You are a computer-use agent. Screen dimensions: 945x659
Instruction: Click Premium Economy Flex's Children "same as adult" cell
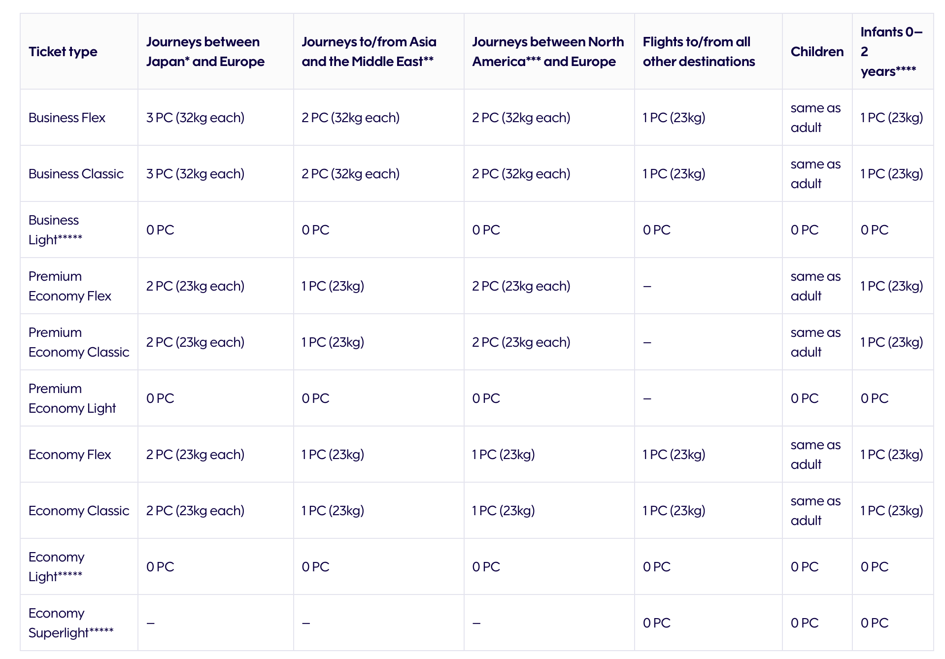(815, 286)
